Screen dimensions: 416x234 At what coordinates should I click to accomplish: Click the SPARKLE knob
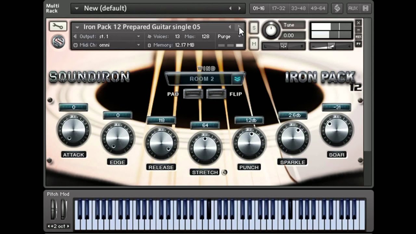pyautogui.click(x=293, y=137)
